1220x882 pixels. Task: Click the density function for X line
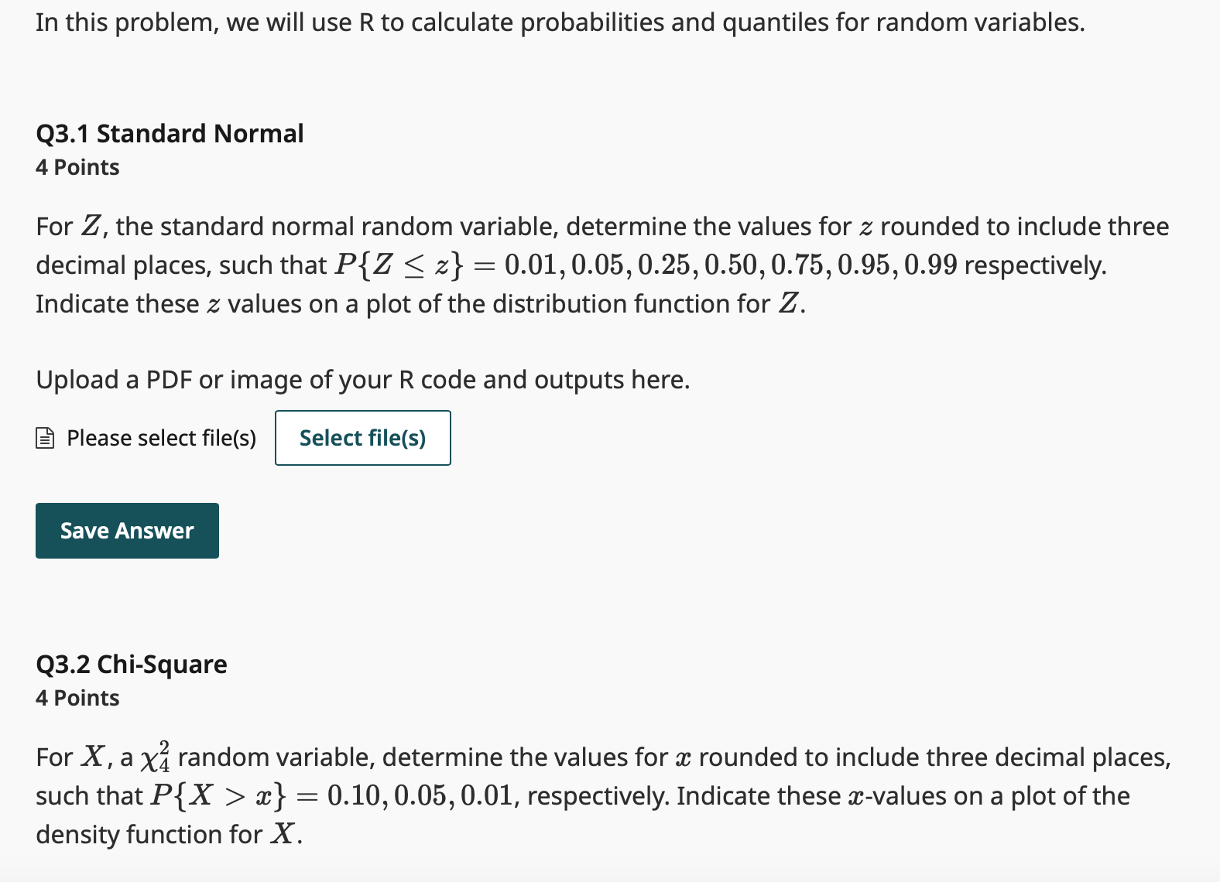[169, 835]
